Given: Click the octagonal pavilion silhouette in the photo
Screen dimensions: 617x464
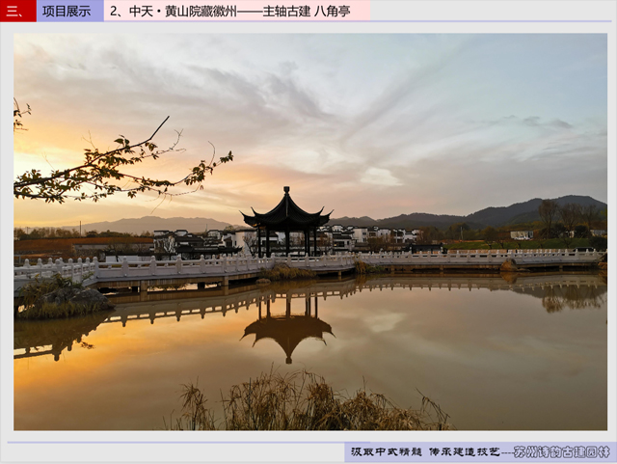Looking at the screenshot, I should pyautogui.click(x=287, y=221).
